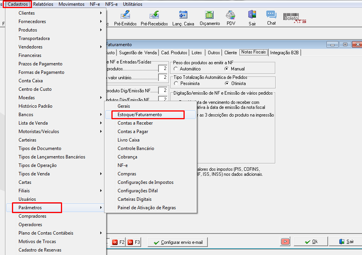Click the Sair button at bottom

346,242
